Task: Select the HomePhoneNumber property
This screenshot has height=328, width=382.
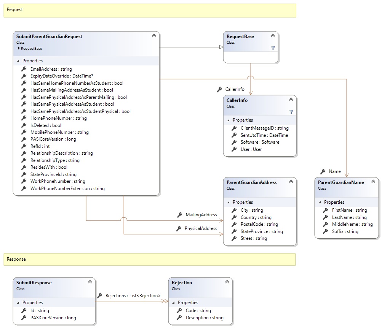Action: click(58, 118)
